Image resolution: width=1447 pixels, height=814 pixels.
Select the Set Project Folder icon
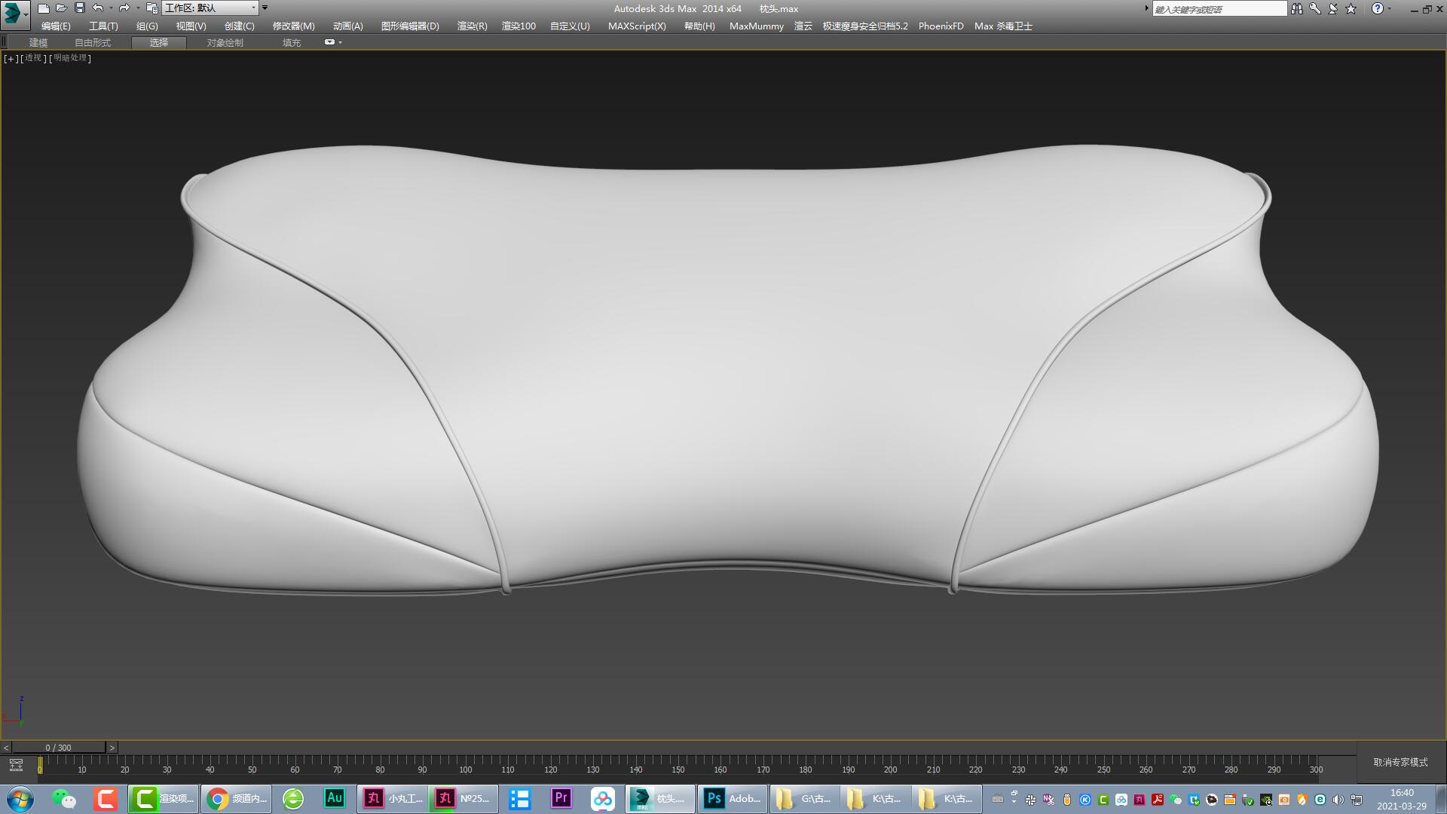pos(151,8)
